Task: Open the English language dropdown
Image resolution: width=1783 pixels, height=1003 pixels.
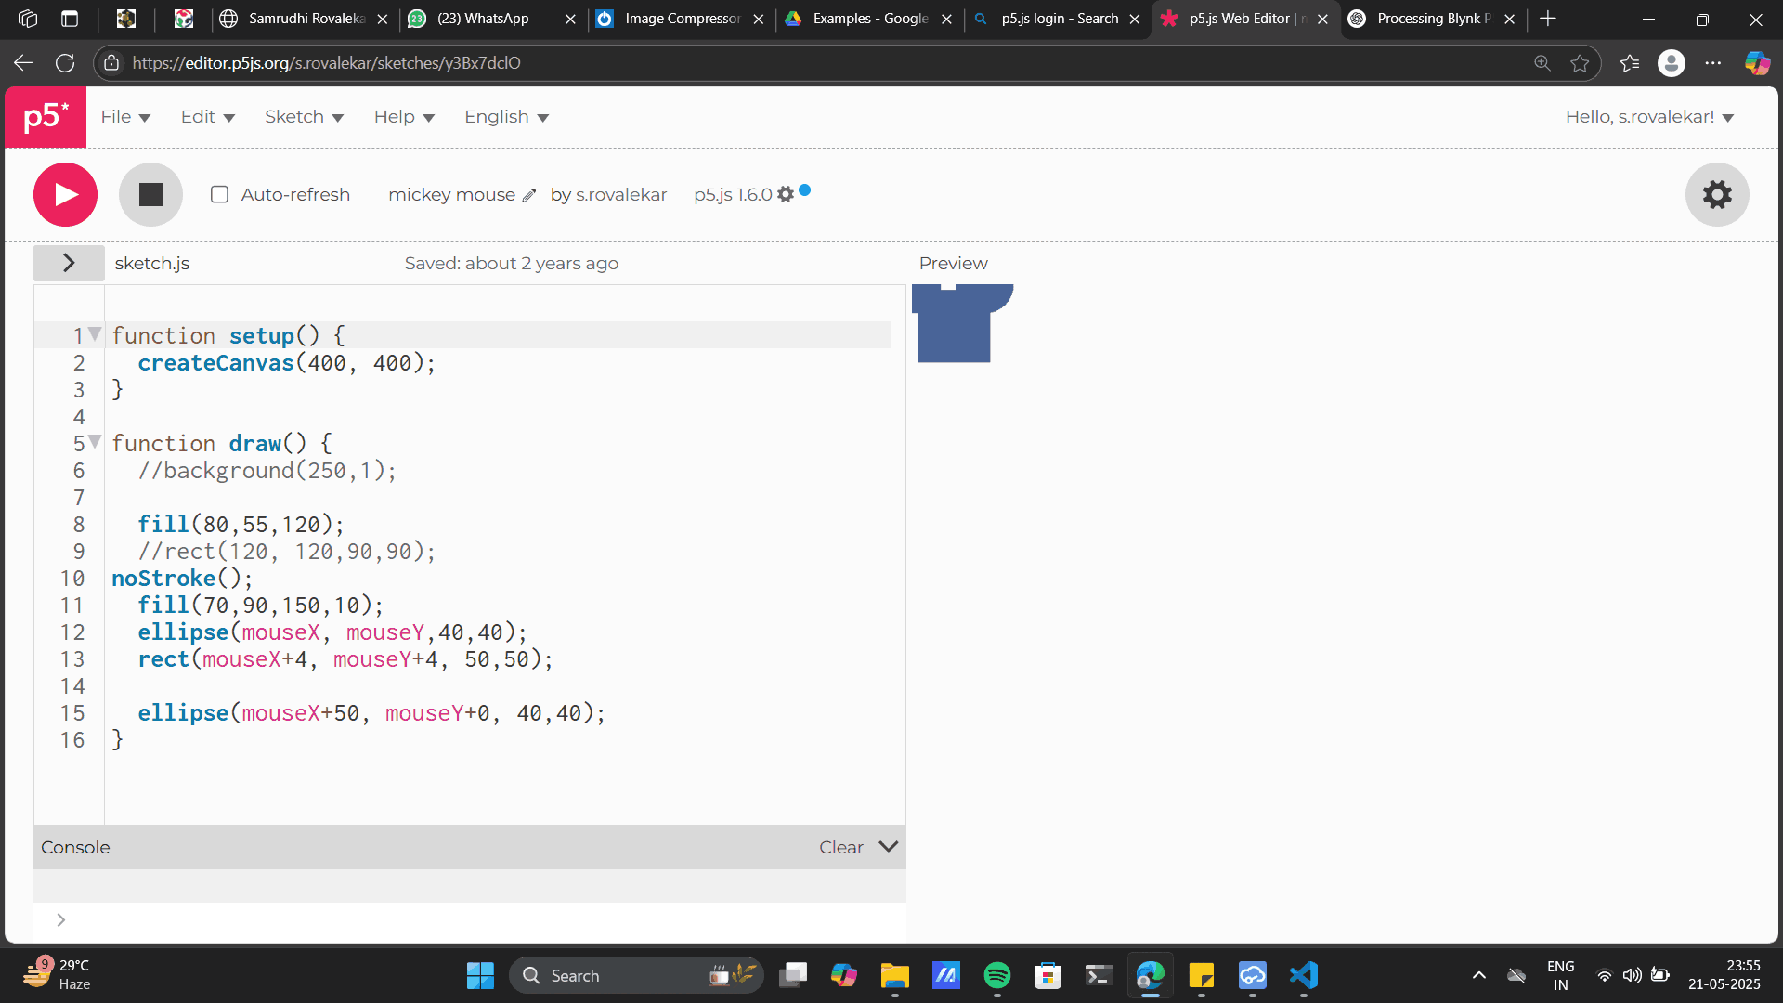Action: pos(506,117)
